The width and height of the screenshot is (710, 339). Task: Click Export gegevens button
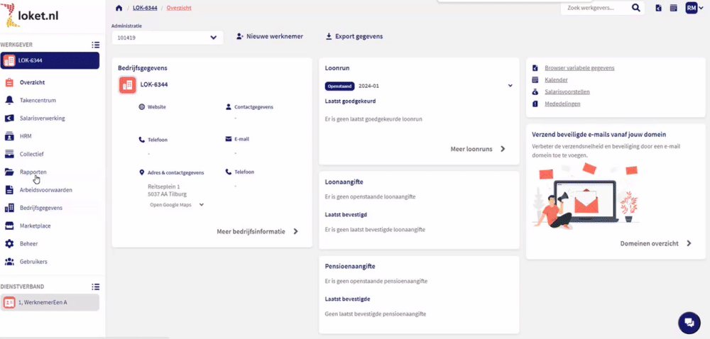[x=354, y=36]
